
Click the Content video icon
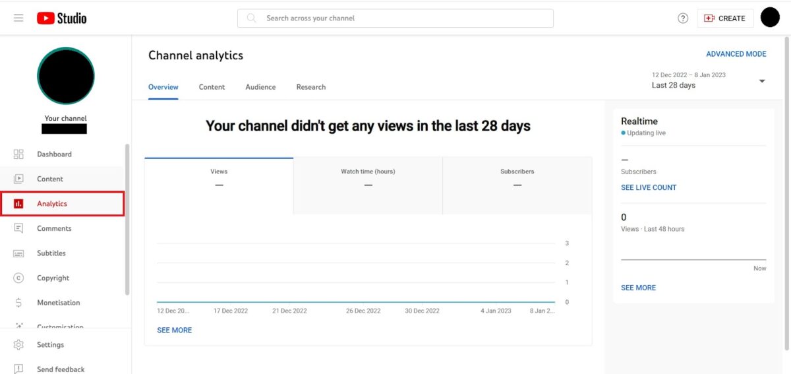tap(18, 179)
